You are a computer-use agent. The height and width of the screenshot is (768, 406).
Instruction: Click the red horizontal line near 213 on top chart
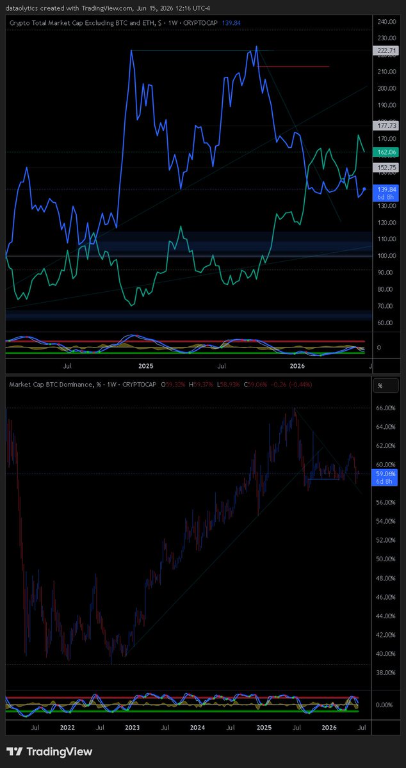[293, 66]
